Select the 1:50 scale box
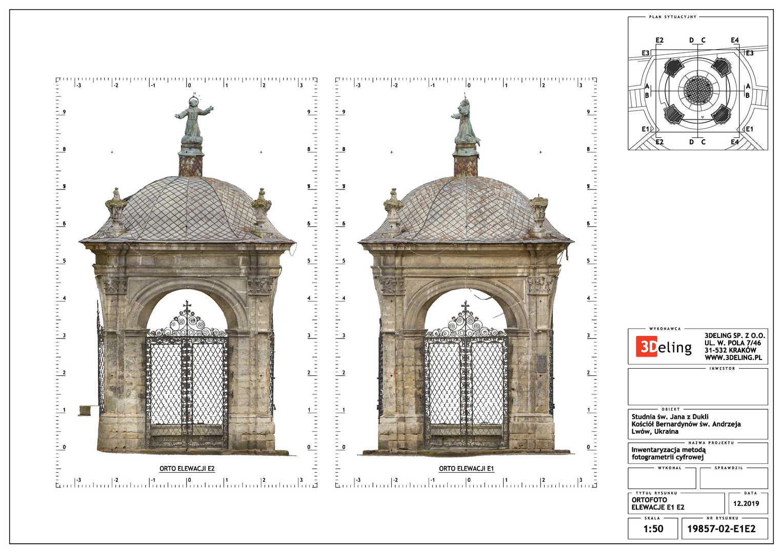Viewport: 783px width, 553px height. (x=653, y=529)
